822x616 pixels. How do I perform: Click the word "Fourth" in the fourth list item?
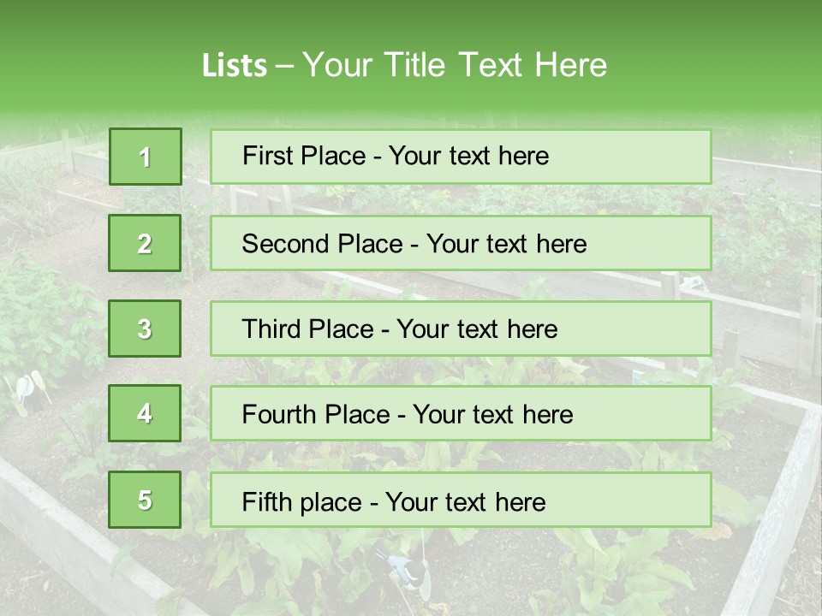(278, 415)
